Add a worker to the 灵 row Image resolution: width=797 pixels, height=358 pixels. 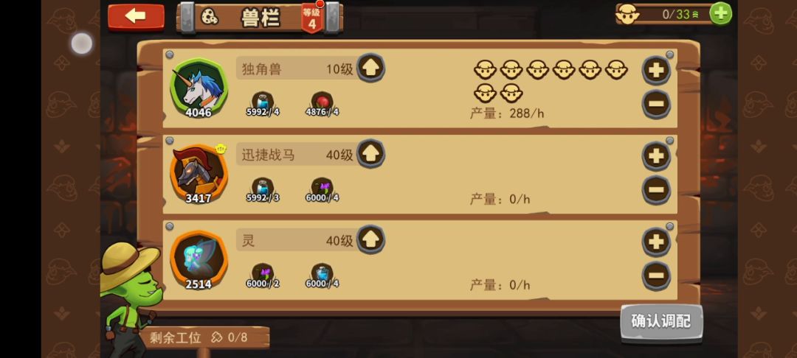coord(656,242)
